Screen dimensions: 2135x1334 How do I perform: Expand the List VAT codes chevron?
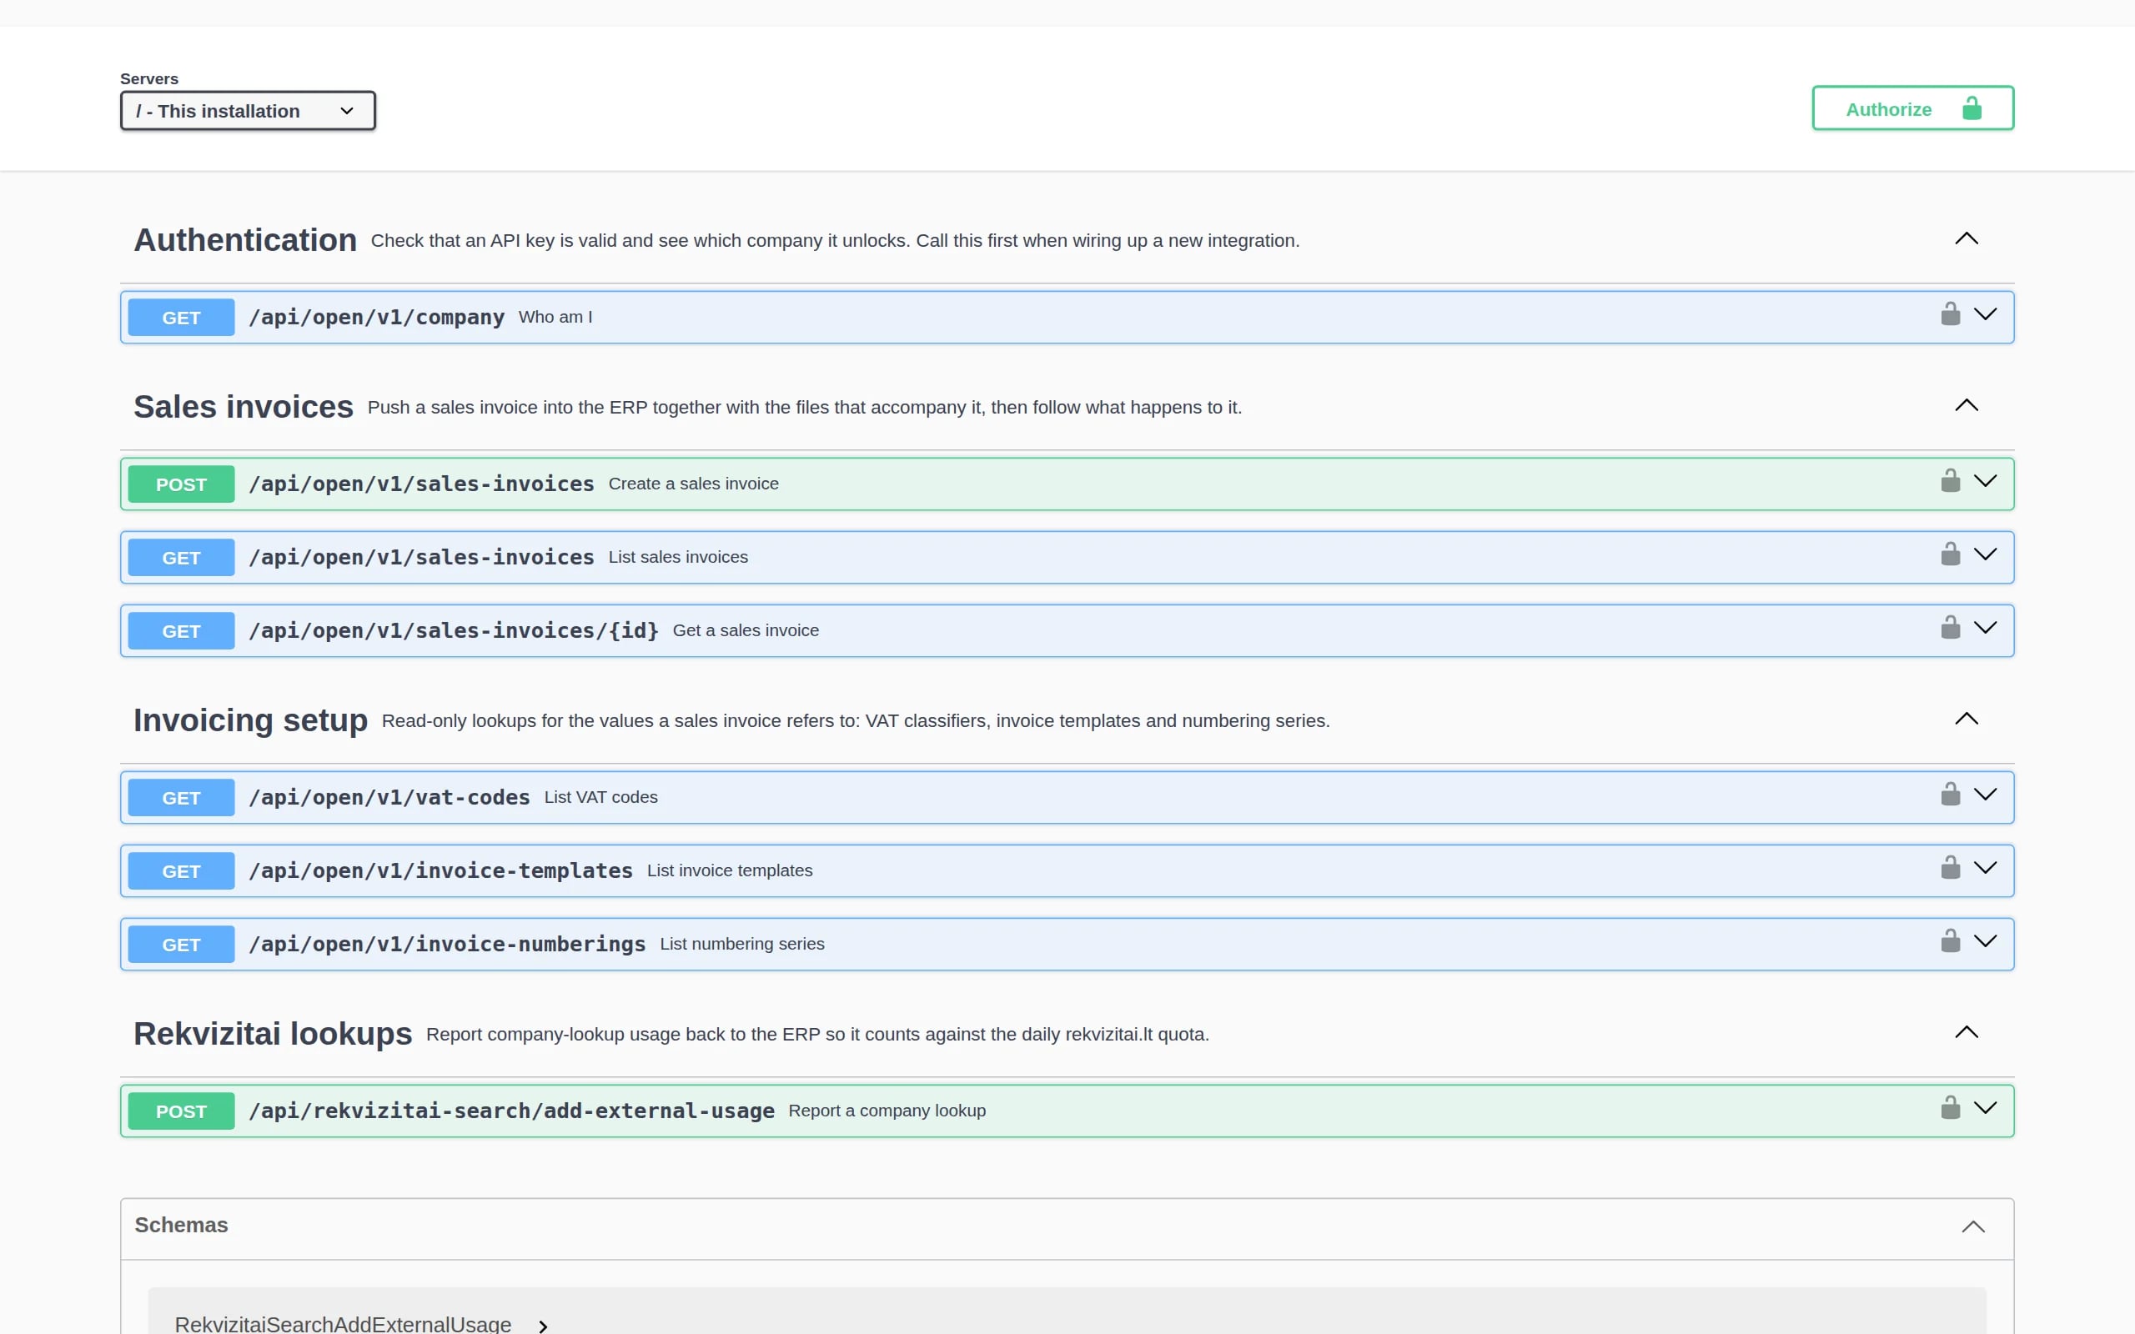1985,794
